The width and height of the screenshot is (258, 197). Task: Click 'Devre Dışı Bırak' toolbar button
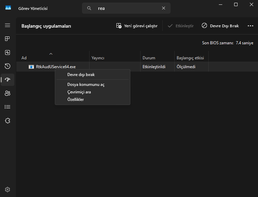[220, 26]
